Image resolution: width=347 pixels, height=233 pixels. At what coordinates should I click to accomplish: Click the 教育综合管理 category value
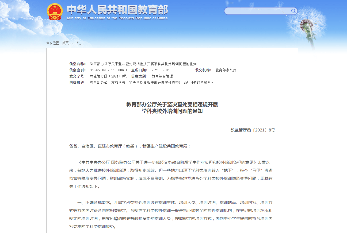tap(162, 76)
